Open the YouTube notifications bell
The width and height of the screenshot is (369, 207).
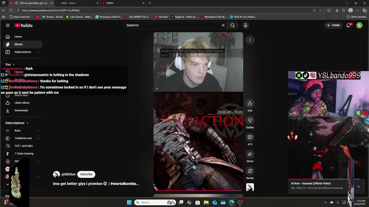click(x=348, y=25)
